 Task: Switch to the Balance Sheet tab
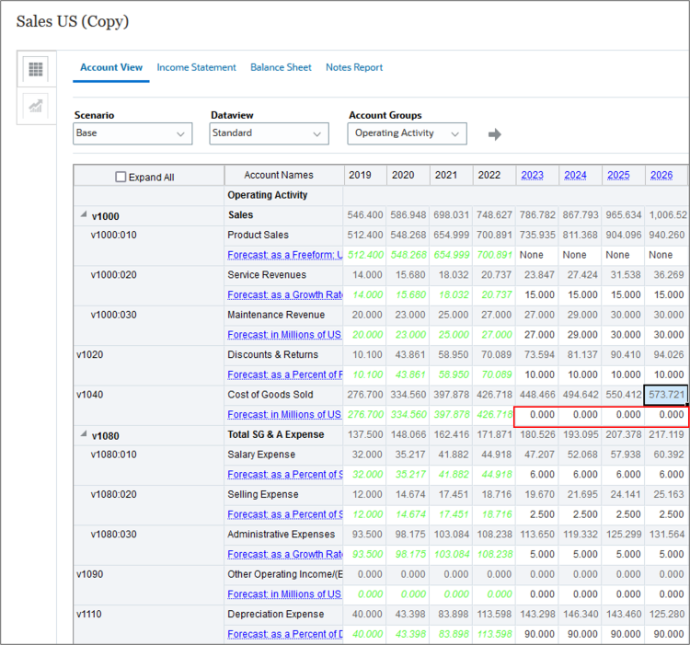[281, 67]
